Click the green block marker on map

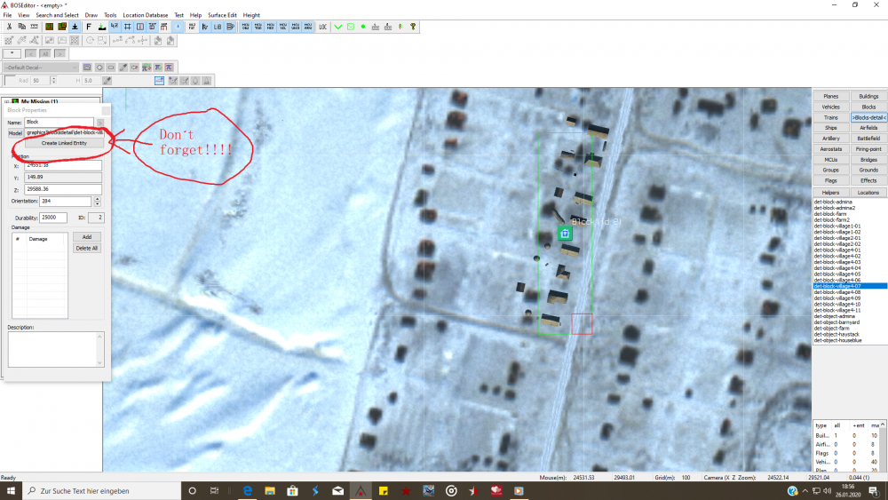pos(565,234)
